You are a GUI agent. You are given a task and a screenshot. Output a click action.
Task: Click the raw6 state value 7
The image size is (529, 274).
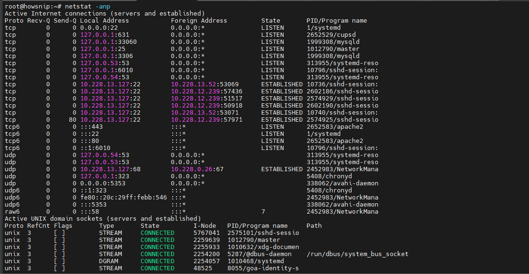263,212
